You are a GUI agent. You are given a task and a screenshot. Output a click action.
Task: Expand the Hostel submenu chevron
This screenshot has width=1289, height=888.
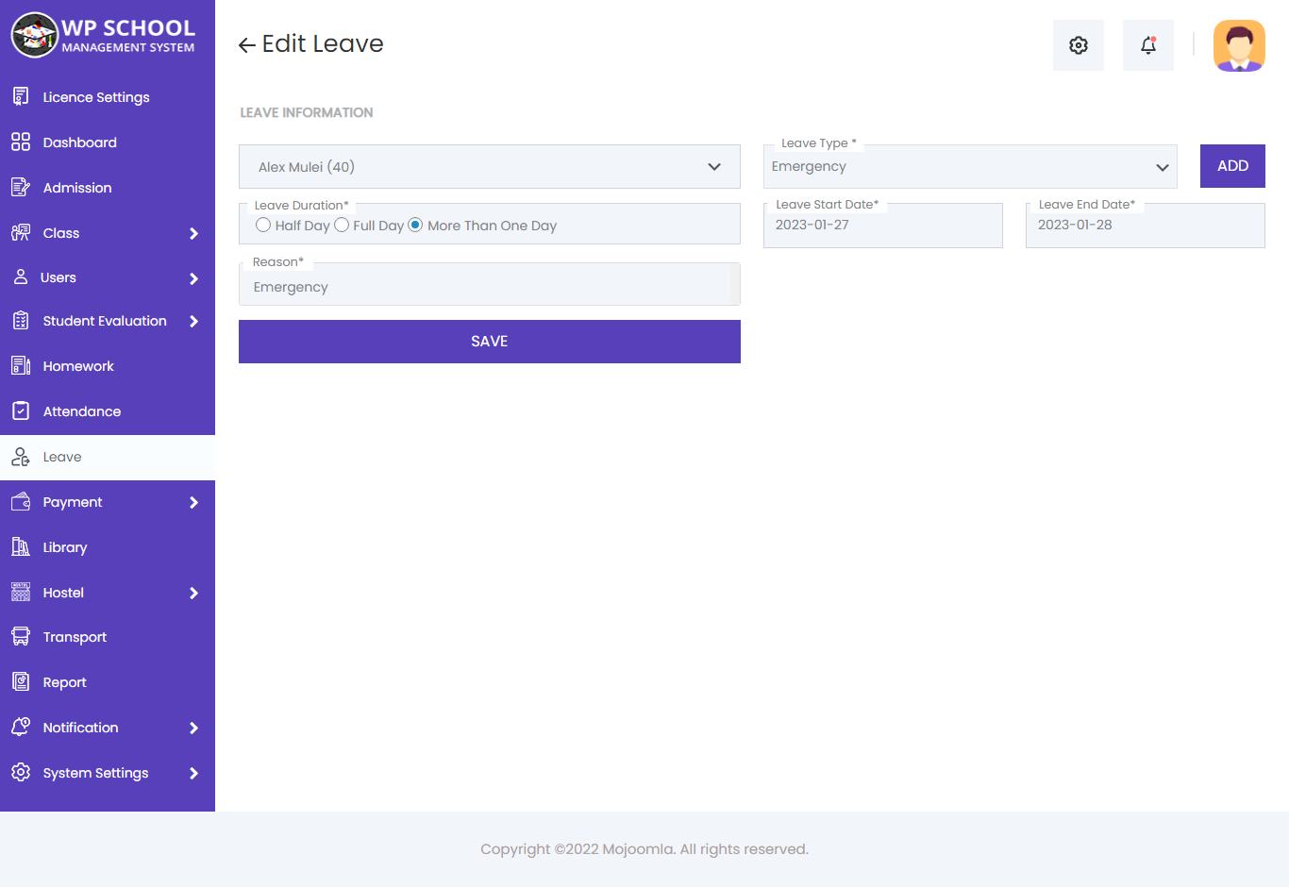coord(193,593)
